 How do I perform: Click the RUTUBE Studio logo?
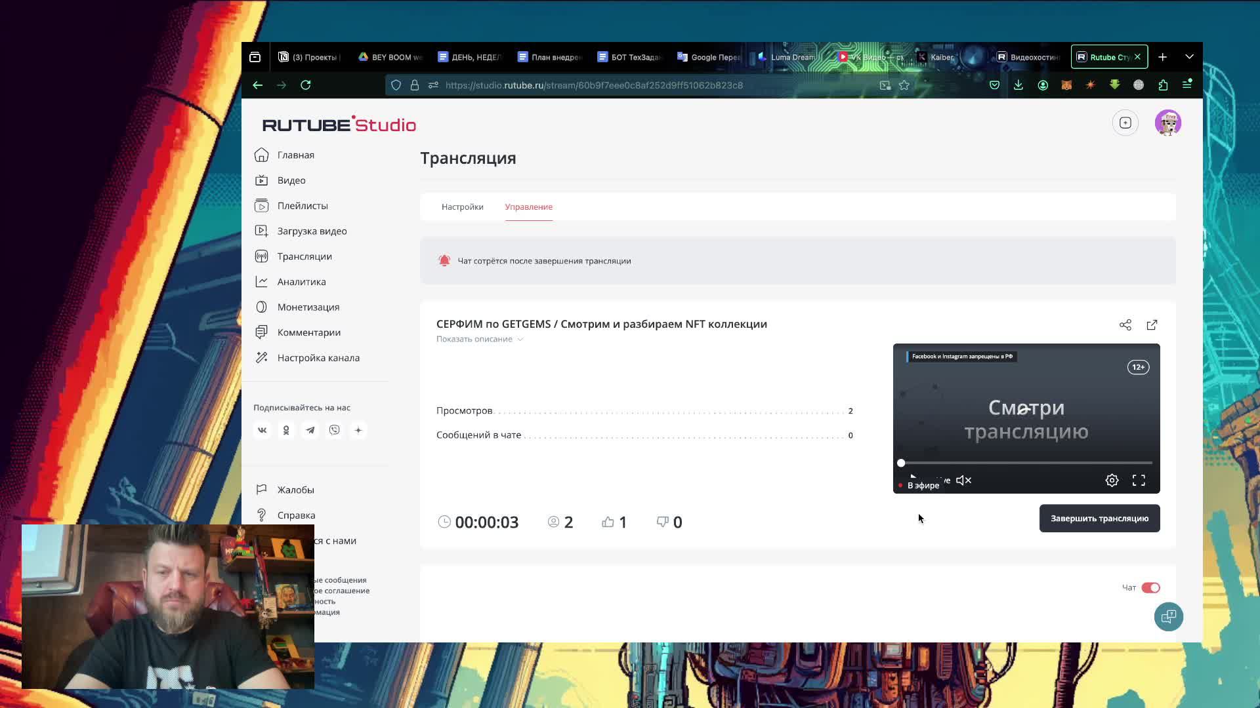tap(339, 125)
